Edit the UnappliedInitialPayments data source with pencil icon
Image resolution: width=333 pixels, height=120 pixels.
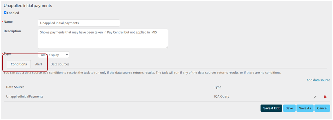pyautogui.click(x=315, y=97)
